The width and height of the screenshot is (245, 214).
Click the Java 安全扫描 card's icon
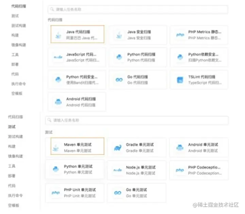click(x=119, y=35)
